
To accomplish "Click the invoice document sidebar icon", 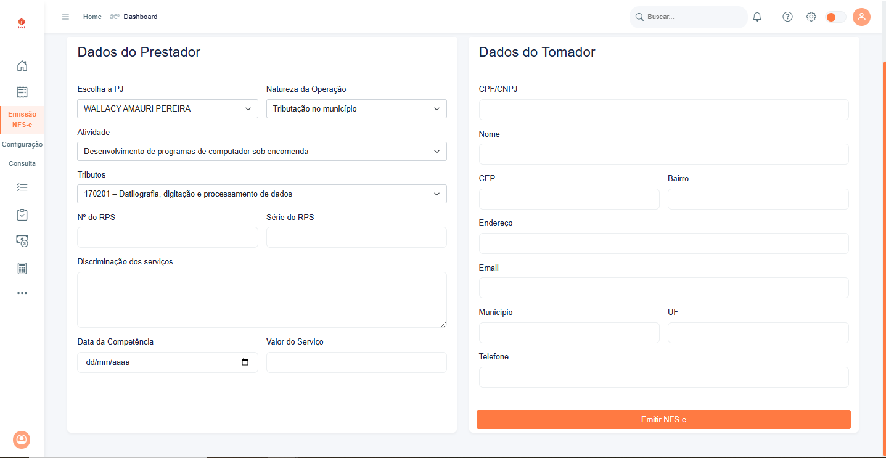I will [22, 92].
